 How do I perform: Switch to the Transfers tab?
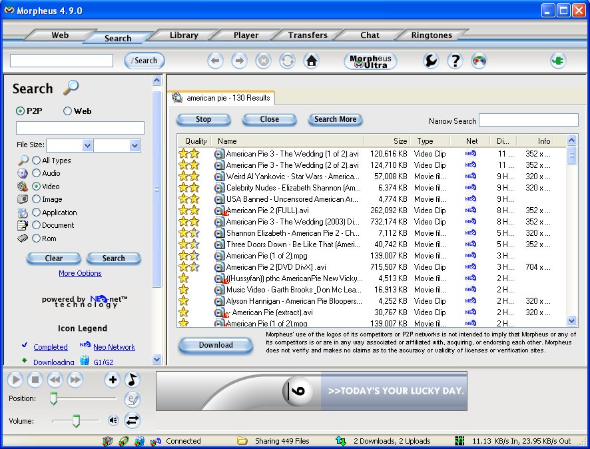point(308,35)
